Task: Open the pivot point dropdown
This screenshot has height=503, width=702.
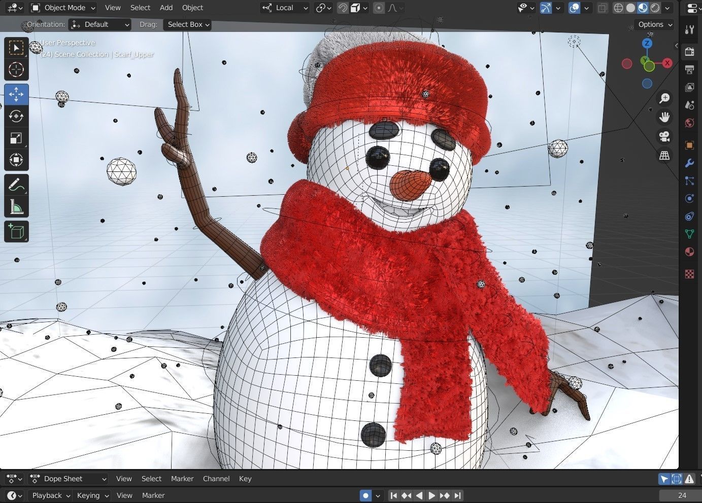Action: pos(323,8)
